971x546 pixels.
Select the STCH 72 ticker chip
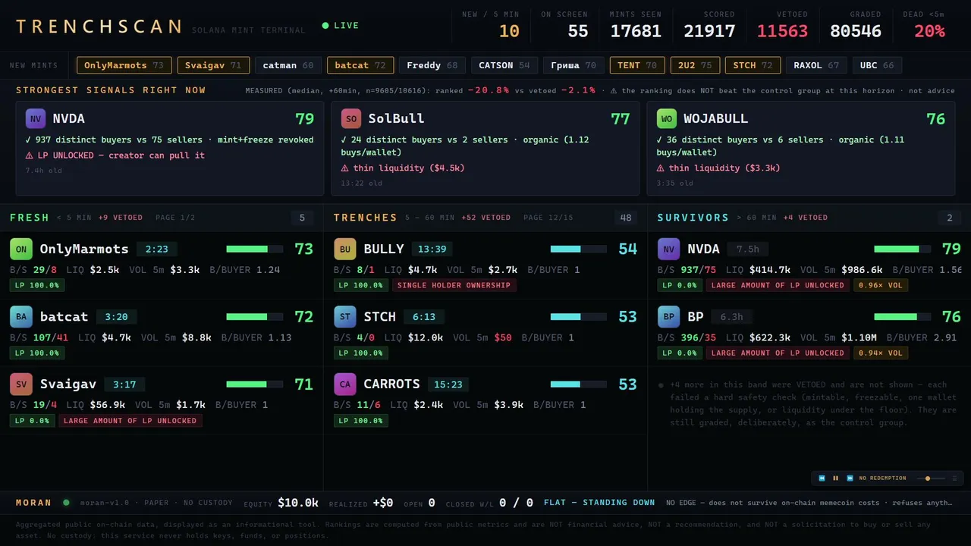tap(753, 65)
